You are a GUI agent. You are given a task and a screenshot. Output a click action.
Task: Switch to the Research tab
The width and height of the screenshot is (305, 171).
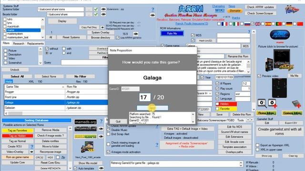pyautogui.click(x=19, y=44)
